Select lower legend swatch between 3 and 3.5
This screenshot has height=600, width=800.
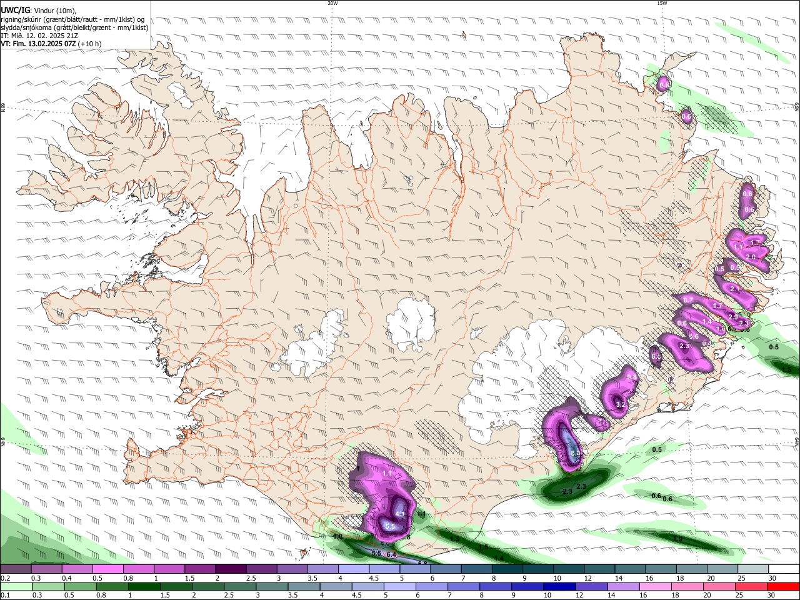[272, 587]
